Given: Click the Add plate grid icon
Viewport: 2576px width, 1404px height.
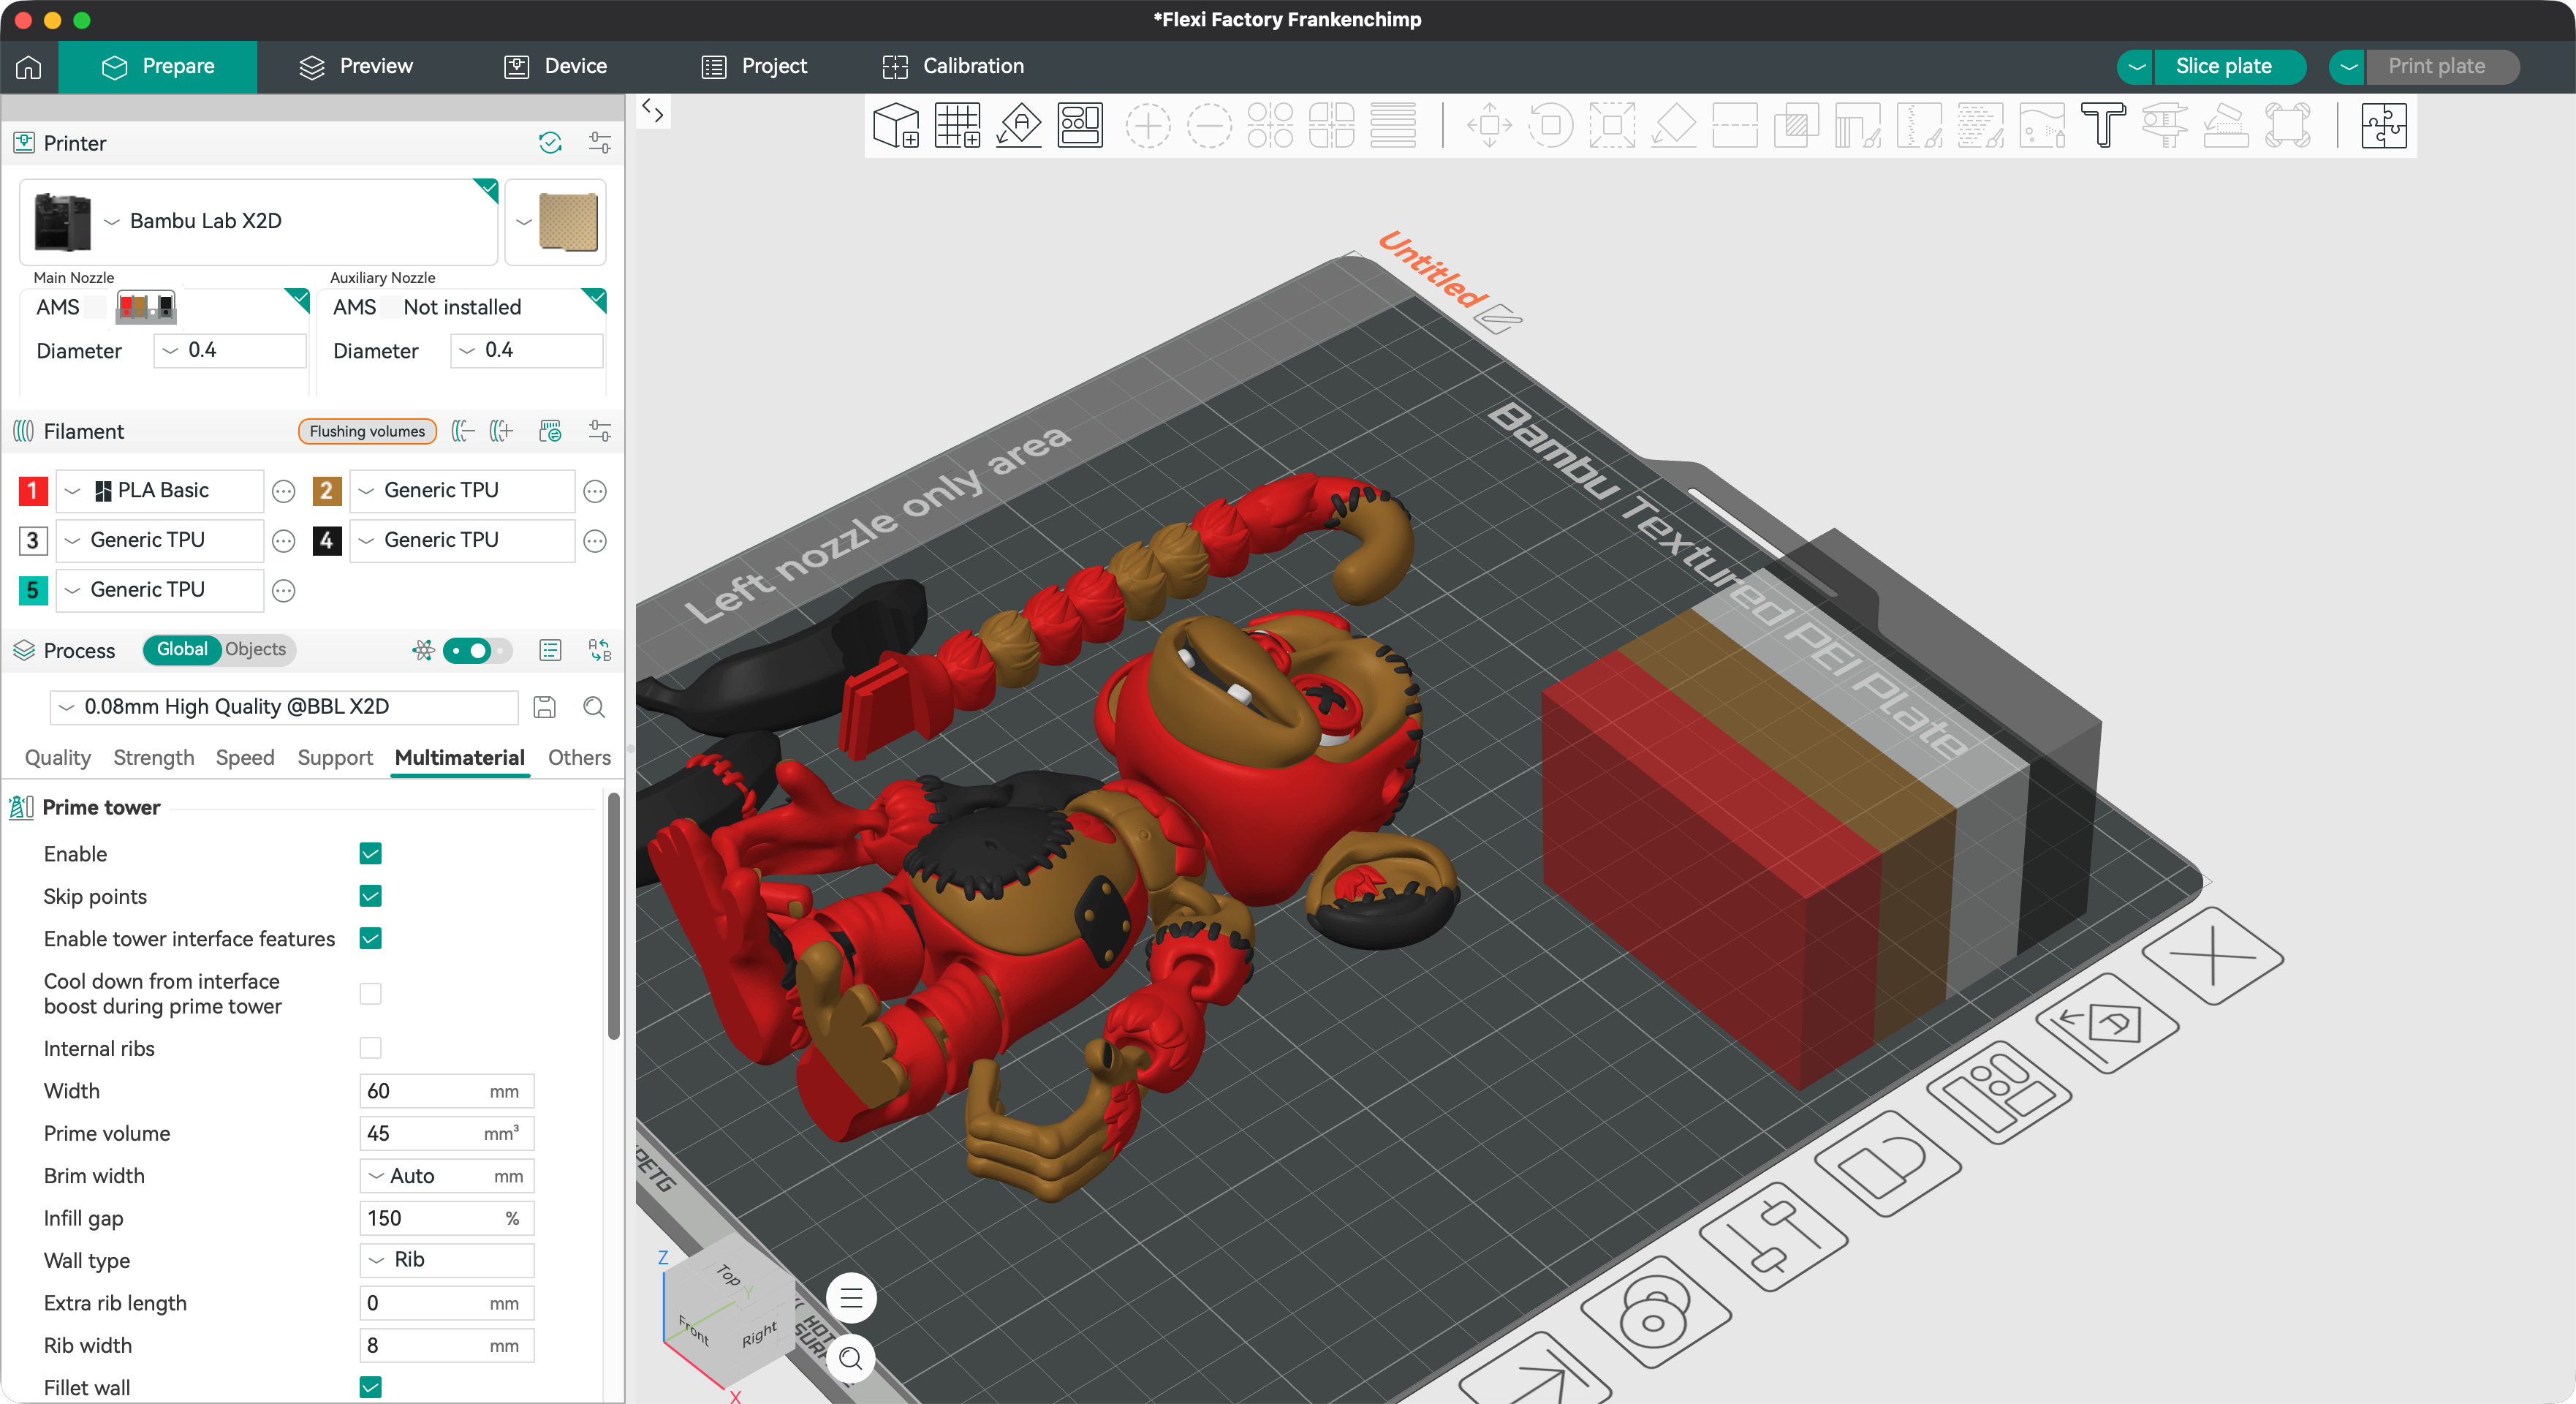Looking at the screenshot, I should click(957, 126).
